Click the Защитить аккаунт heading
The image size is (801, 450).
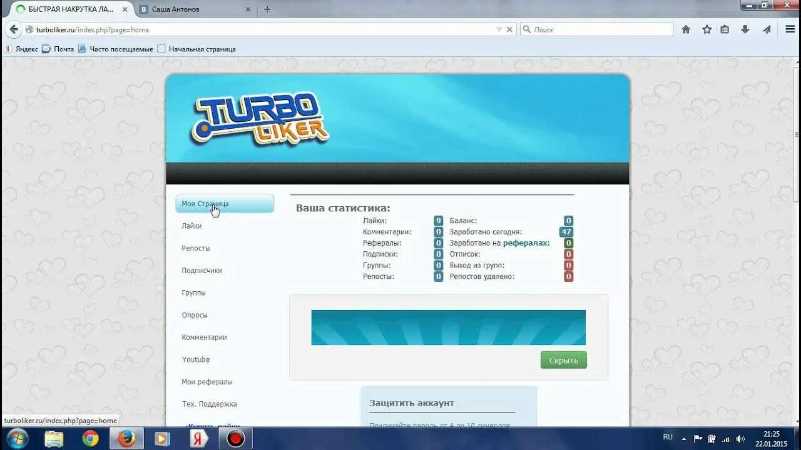412,403
